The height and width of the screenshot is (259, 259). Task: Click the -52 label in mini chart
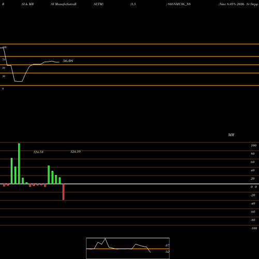(x=167, y=252)
